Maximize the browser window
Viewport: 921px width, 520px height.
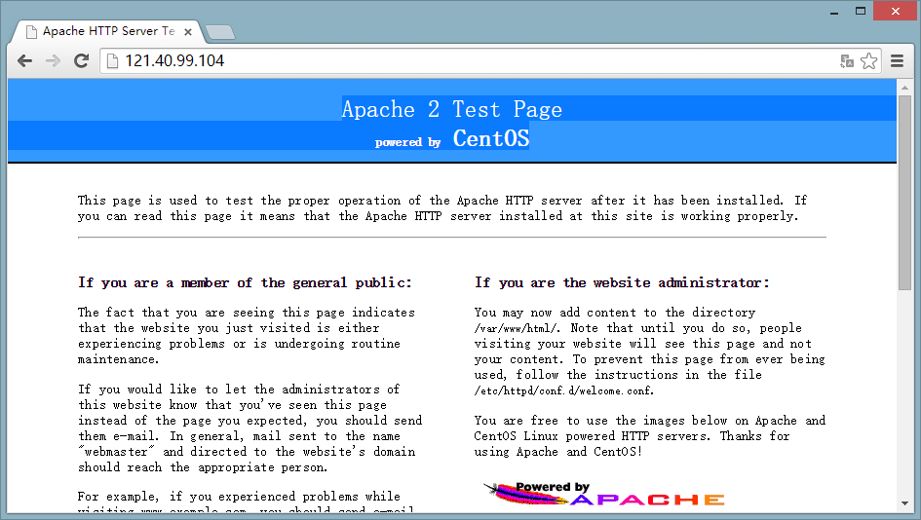(861, 11)
